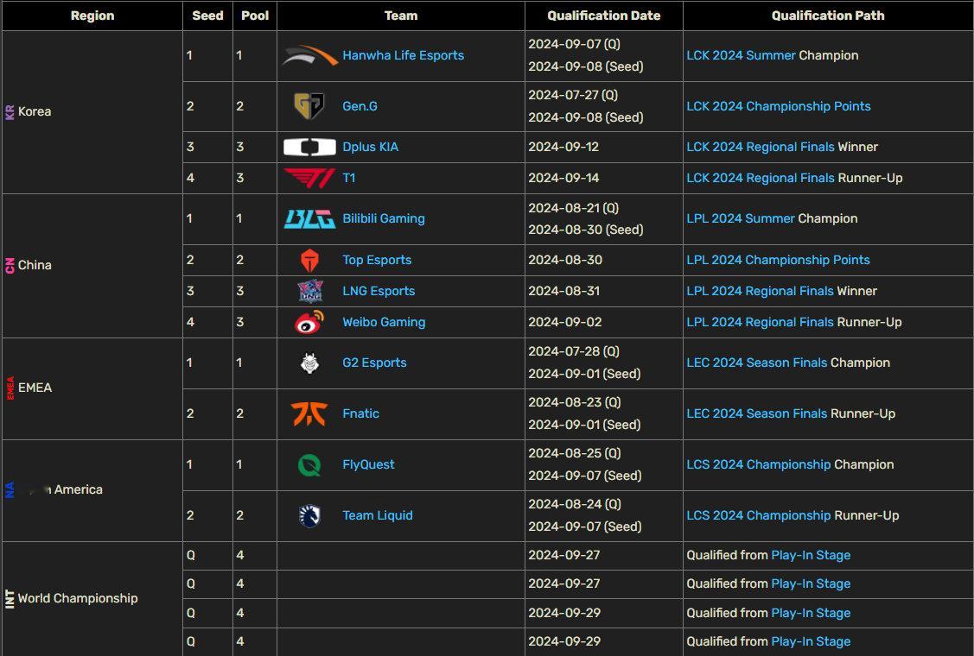This screenshot has height=656, width=974.
Task: Open LEC 2024 Season Finals link in Champion row
Action: click(756, 363)
